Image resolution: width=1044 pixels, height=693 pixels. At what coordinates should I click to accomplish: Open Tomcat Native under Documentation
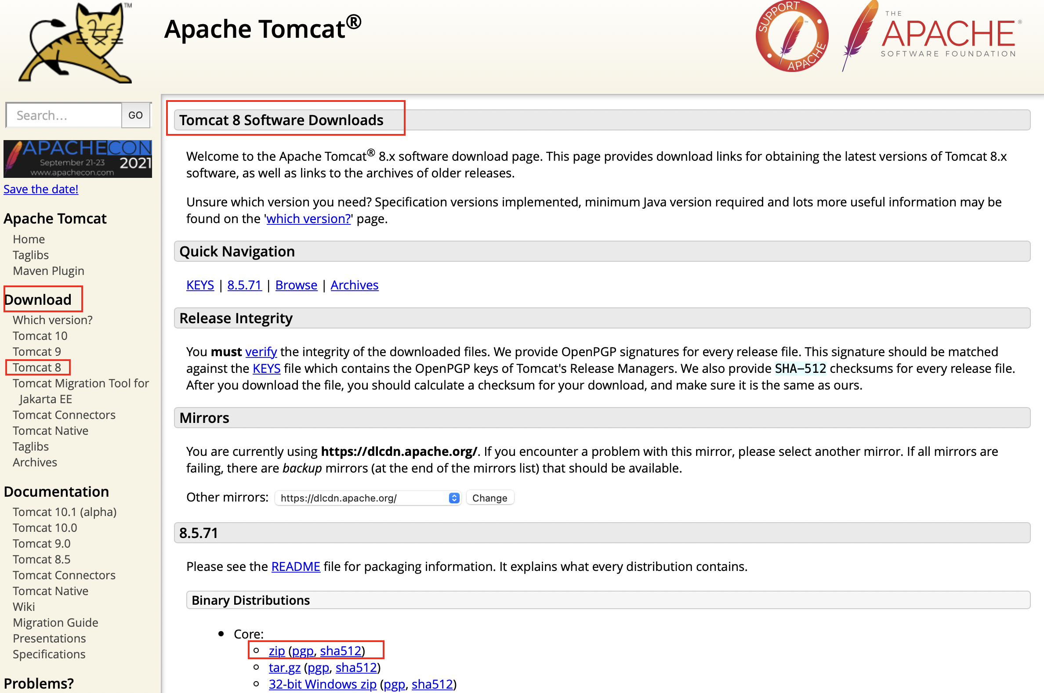click(51, 592)
